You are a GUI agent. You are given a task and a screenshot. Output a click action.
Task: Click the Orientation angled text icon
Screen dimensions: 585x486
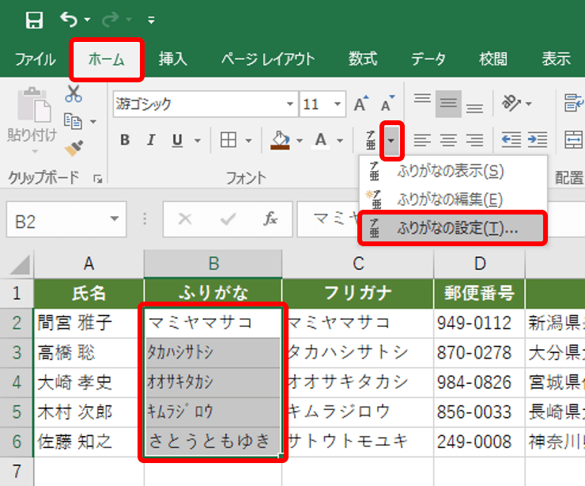click(x=511, y=103)
